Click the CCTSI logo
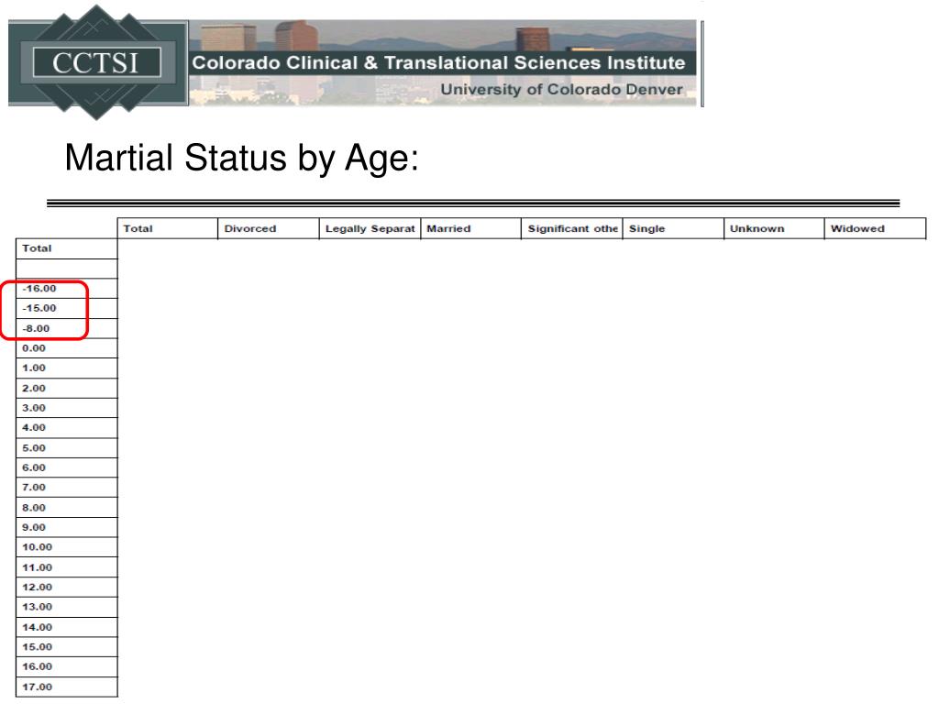Viewport: 939px width, 704px height. (x=98, y=62)
